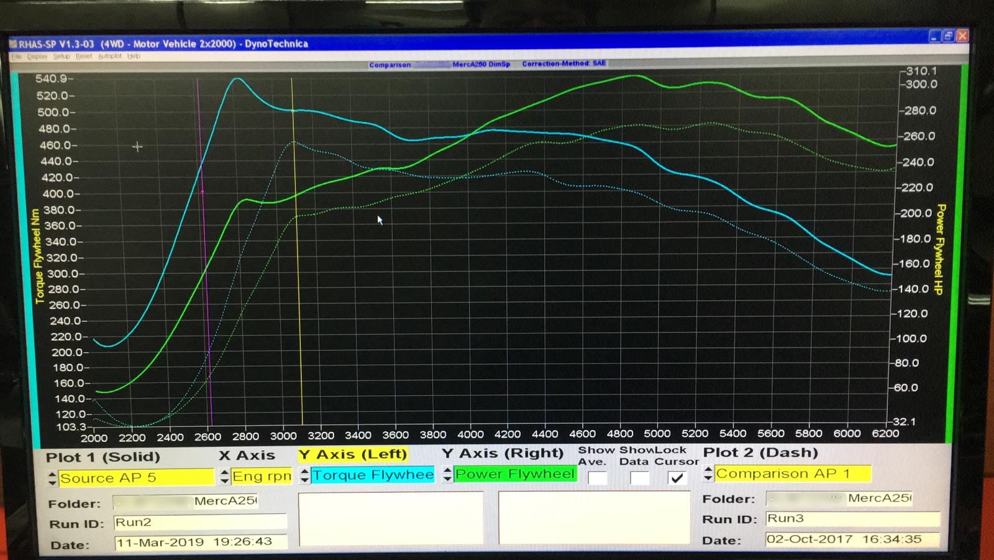
Task: Click the Y Axis (Left) stepper arrows
Action: click(304, 475)
